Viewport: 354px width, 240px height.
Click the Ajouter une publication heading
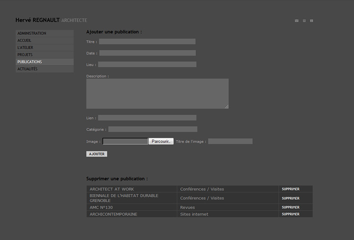tap(114, 32)
